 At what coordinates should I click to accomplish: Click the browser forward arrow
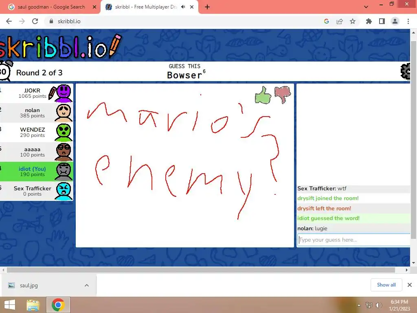tap(22, 21)
